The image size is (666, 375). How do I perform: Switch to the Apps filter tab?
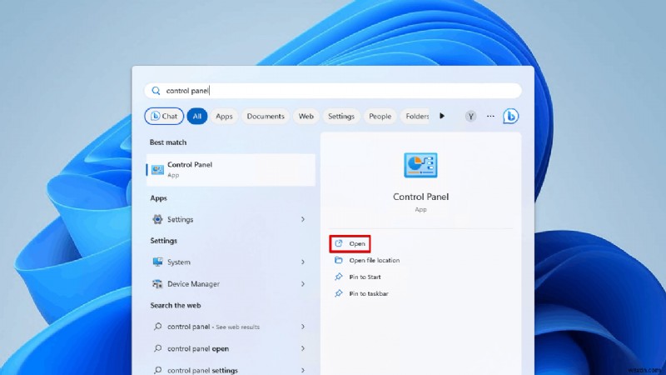point(224,116)
